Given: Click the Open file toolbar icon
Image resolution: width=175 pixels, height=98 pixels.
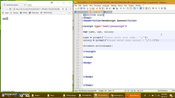Looking at the screenshot, I should tap(78, 8).
